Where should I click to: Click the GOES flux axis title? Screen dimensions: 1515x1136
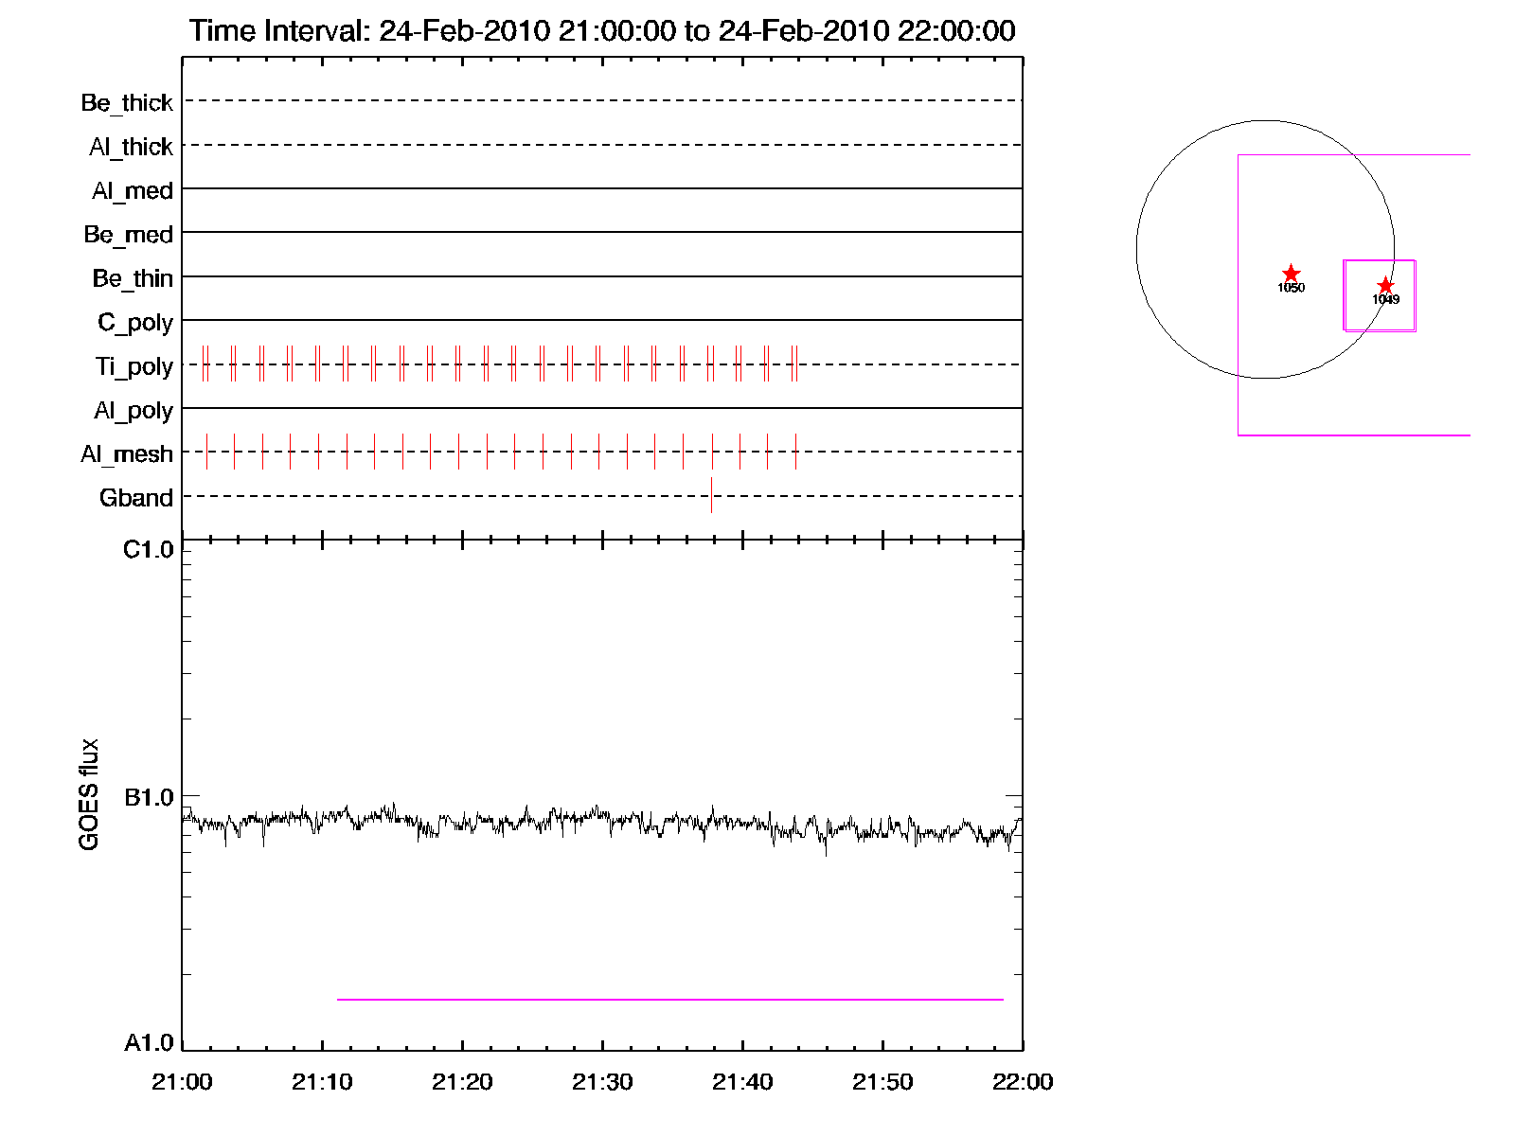point(89,794)
